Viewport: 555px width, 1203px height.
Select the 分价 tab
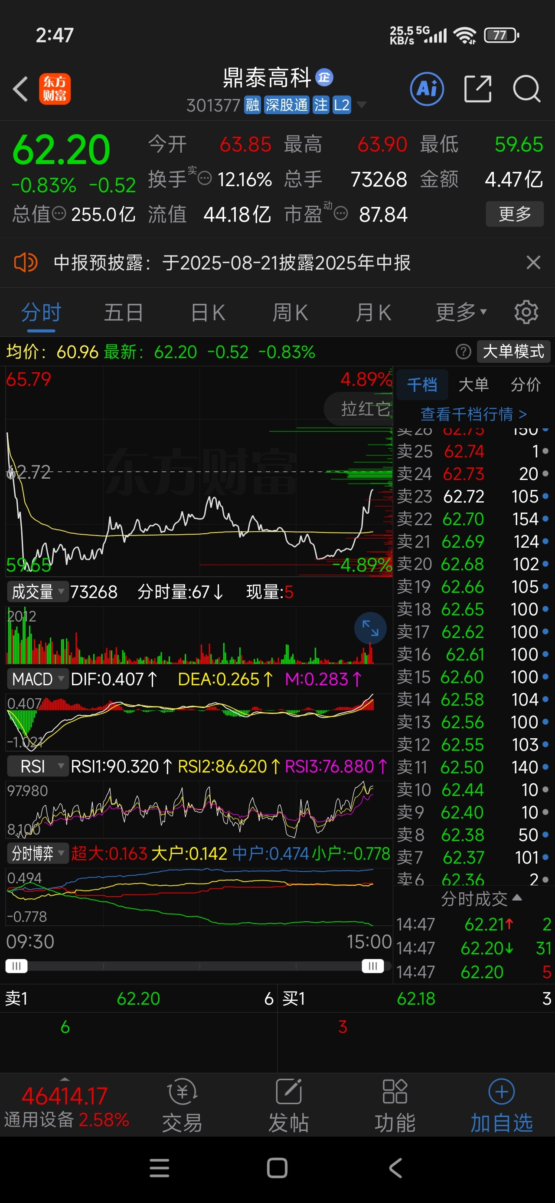coord(526,385)
